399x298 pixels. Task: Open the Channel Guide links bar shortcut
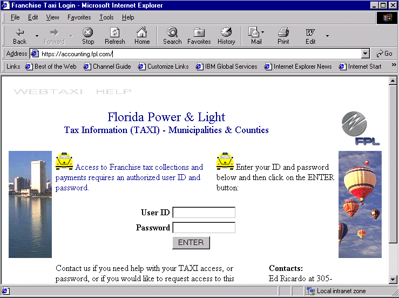[x=107, y=67]
